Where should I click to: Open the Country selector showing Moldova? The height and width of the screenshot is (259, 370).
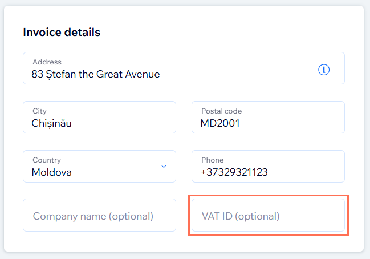pyautogui.click(x=99, y=167)
